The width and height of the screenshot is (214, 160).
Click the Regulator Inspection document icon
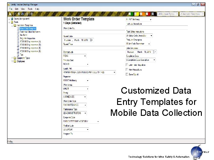pyautogui.click(x=18, y=38)
